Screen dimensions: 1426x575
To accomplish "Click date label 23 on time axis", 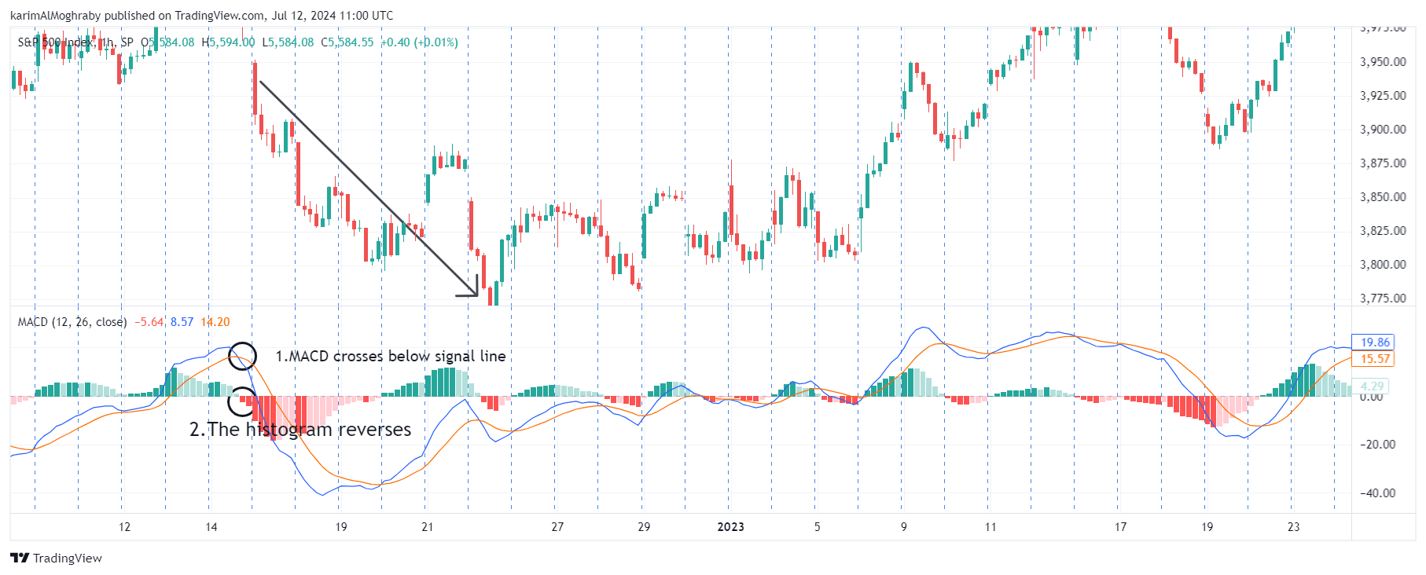I will pyautogui.click(x=1293, y=527).
